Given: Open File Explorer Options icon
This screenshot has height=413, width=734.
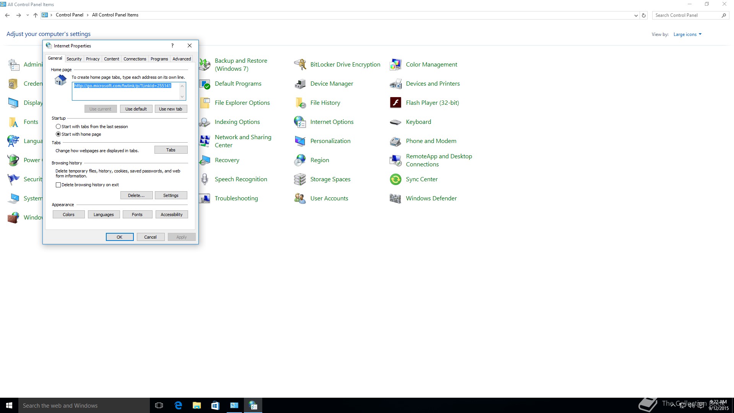Looking at the screenshot, I should (205, 103).
